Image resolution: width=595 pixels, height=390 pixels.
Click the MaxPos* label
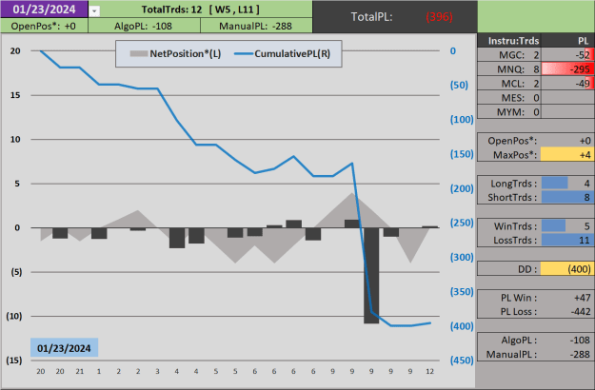[x=515, y=155]
